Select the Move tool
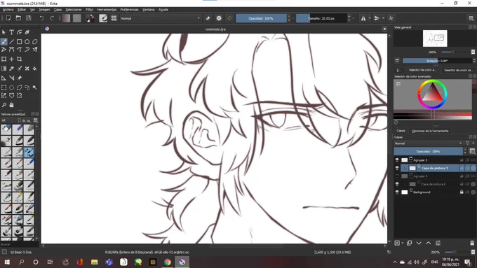 11,59
